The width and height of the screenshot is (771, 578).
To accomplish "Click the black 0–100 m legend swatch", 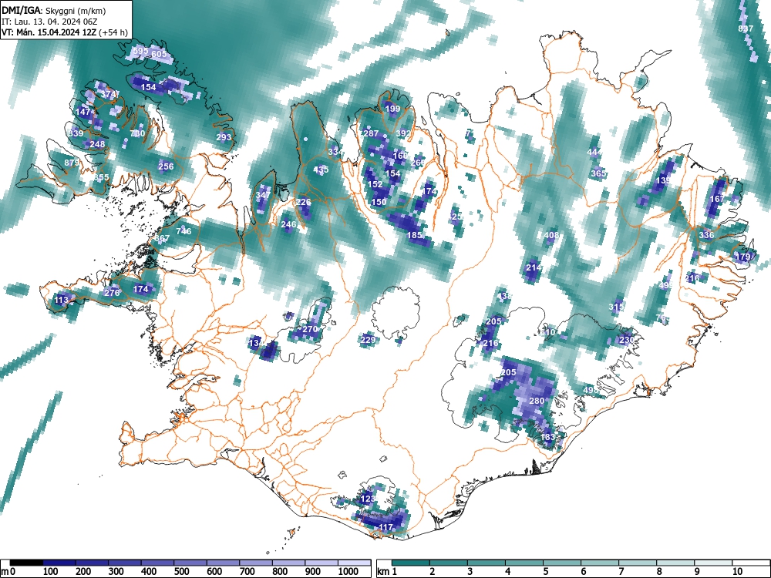I will point(26,563).
